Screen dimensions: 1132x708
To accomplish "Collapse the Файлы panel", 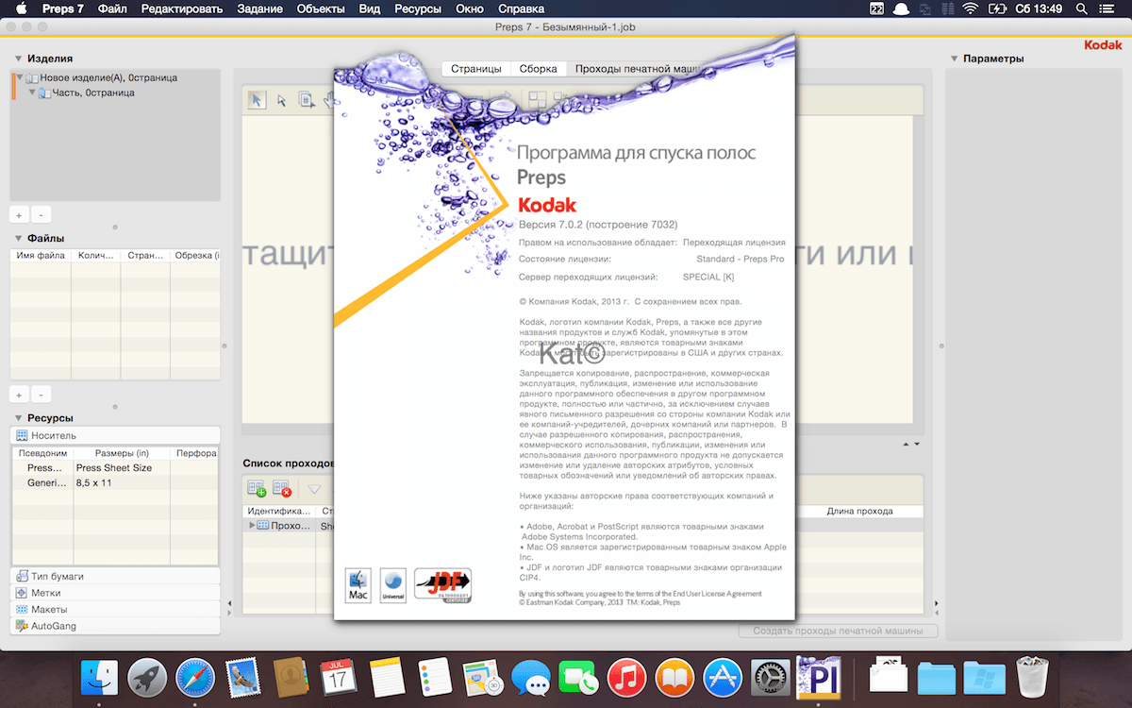I will pos(19,238).
